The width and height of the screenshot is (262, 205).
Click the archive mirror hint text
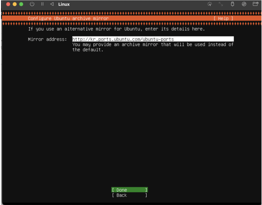point(153,47)
